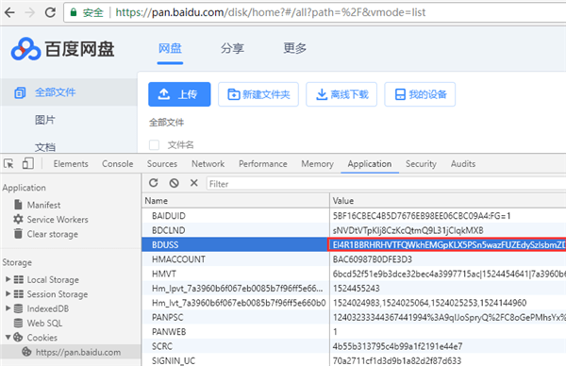The height and width of the screenshot is (366, 566).
Task: Select the BDUSS cookie row
Action: point(354,244)
